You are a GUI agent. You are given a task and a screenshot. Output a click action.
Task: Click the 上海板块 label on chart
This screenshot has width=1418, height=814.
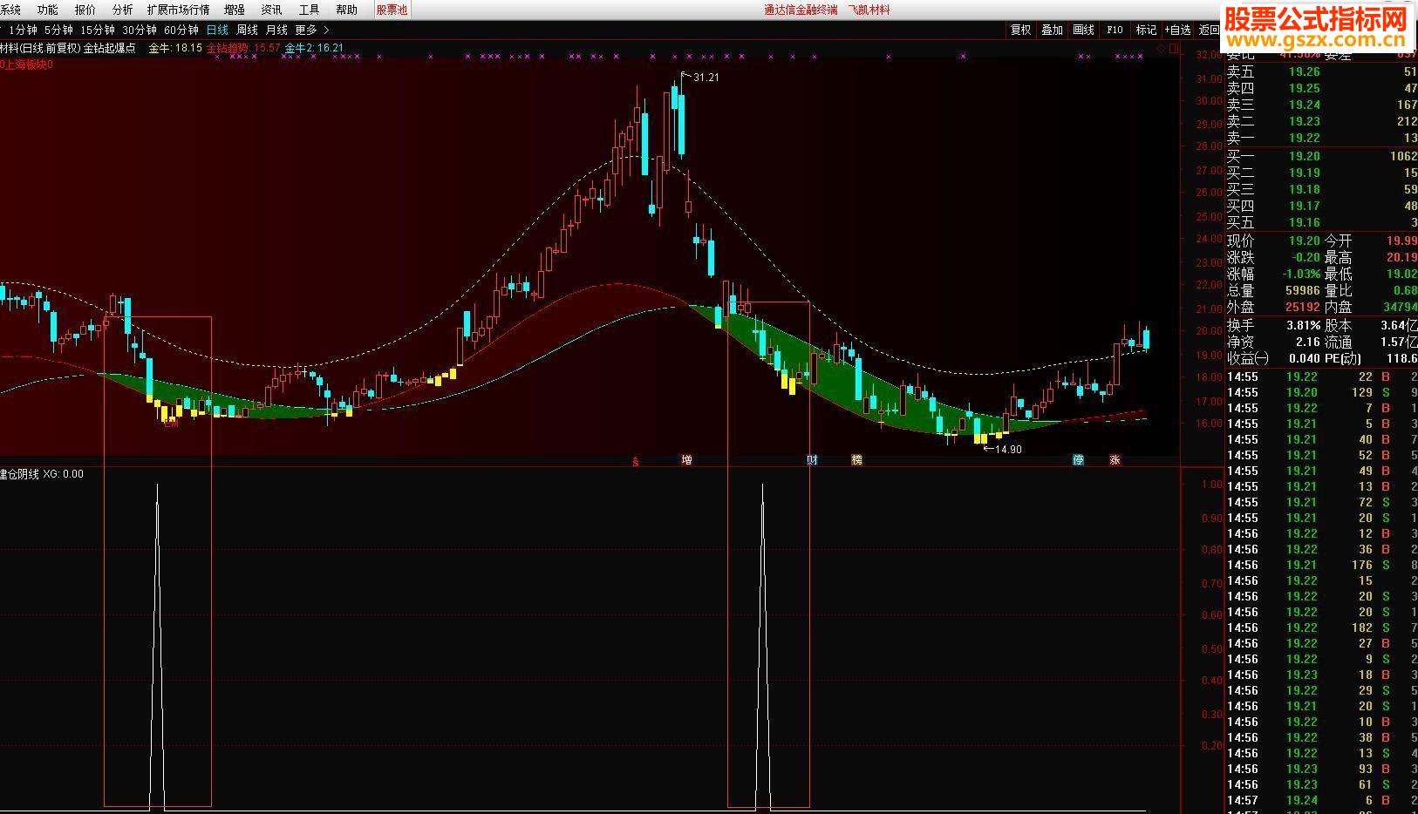tap(26, 64)
